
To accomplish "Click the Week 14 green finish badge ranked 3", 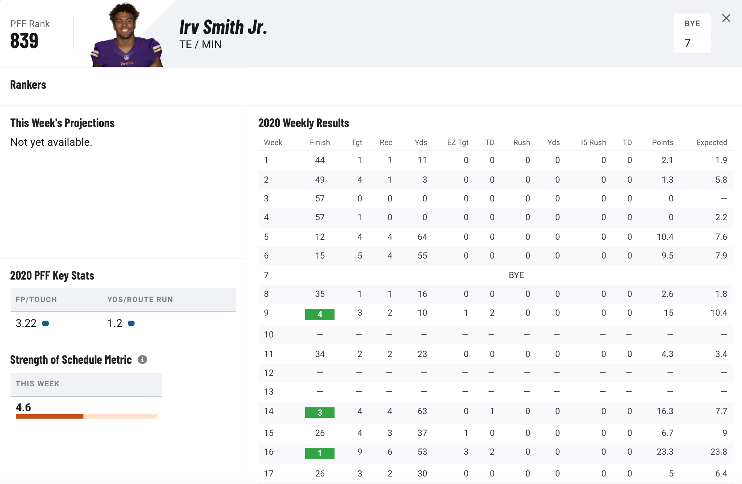I will (x=319, y=413).
